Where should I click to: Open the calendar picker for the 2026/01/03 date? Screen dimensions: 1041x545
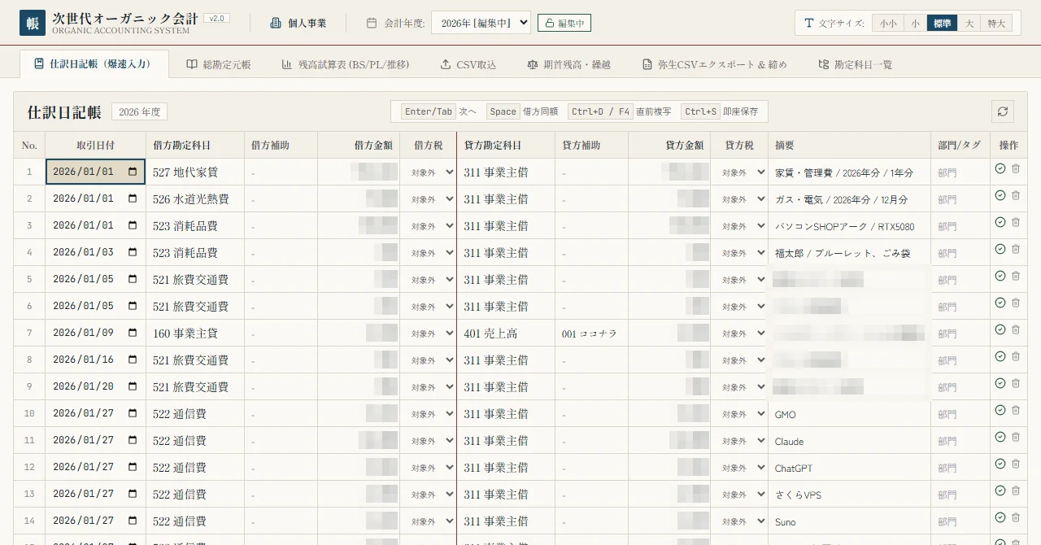pyautogui.click(x=133, y=252)
